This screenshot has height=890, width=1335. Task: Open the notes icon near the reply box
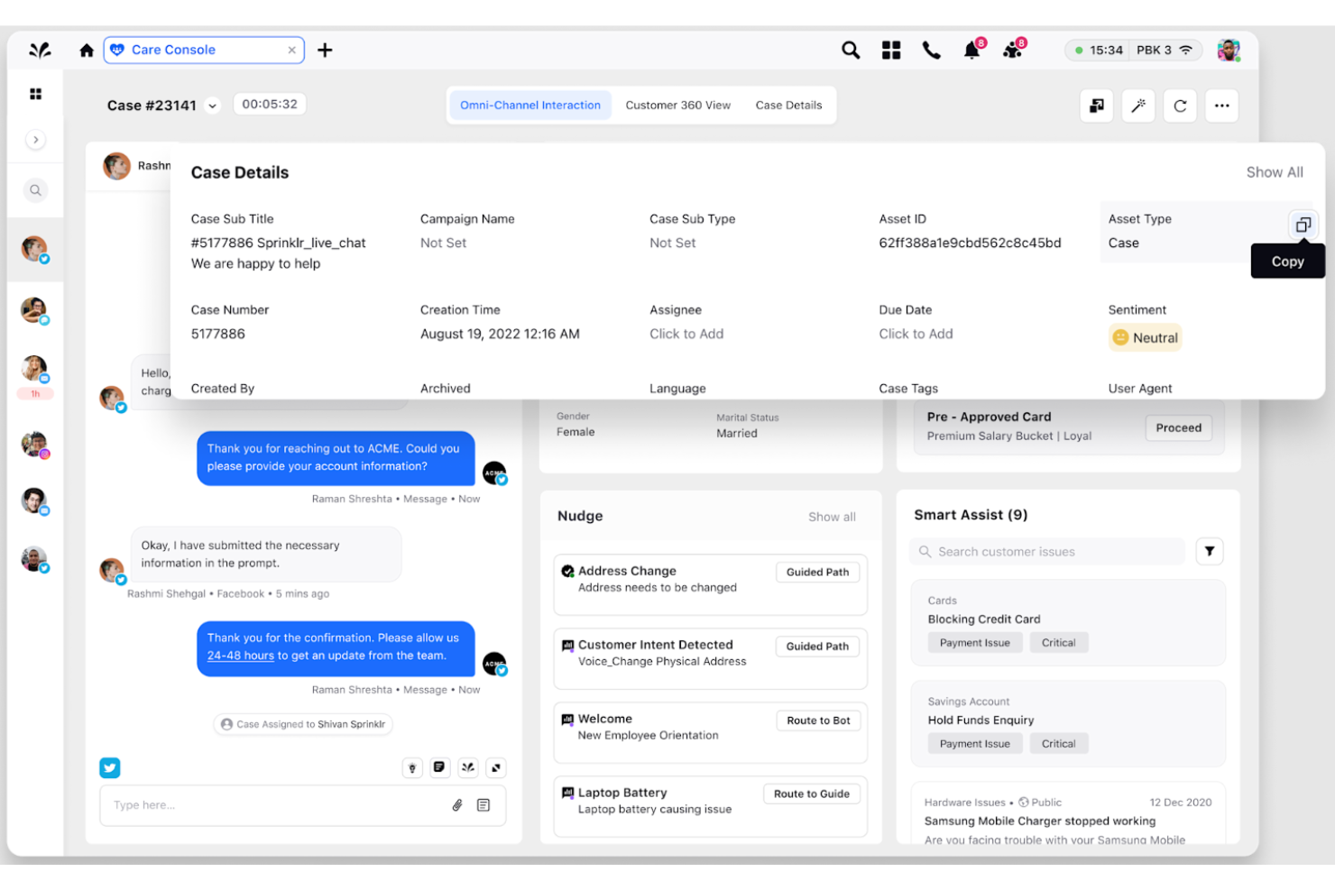tap(439, 767)
